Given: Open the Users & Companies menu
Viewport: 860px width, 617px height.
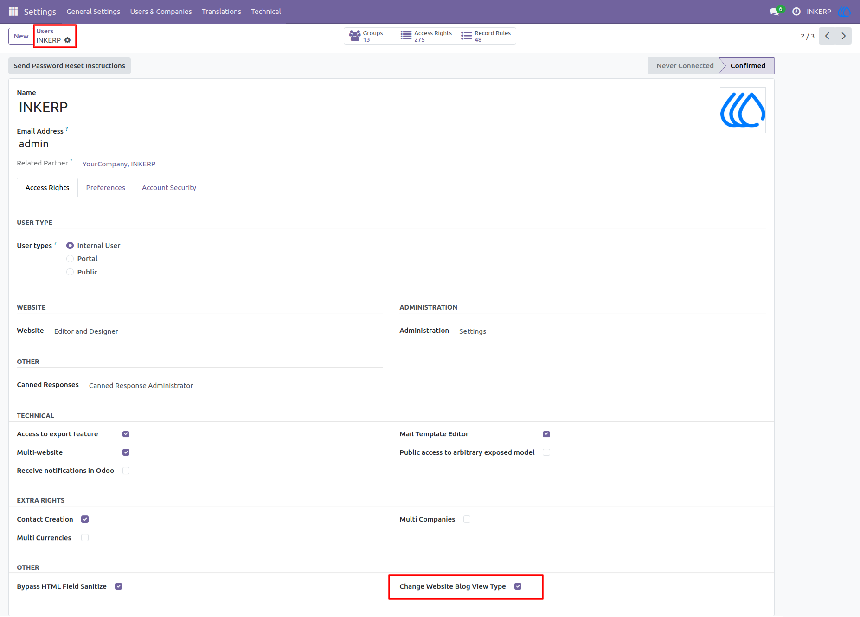Looking at the screenshot, I should (161, 12).
